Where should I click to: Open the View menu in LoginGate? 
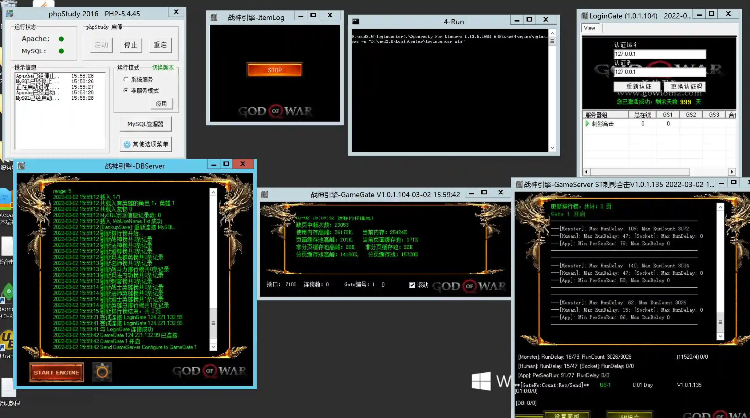click(589, 28)
